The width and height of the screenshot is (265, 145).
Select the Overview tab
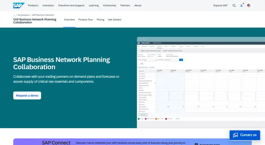point(69,19)
